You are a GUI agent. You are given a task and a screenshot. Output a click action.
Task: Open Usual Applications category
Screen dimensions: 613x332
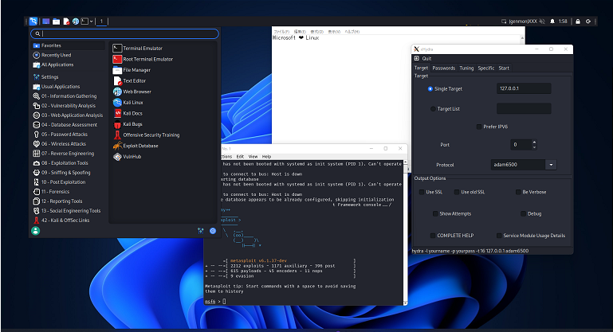69,87
